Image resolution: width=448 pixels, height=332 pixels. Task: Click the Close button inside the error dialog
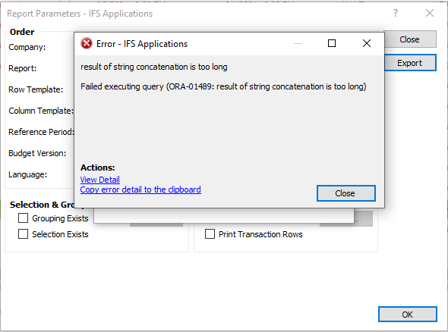[346, 193]
